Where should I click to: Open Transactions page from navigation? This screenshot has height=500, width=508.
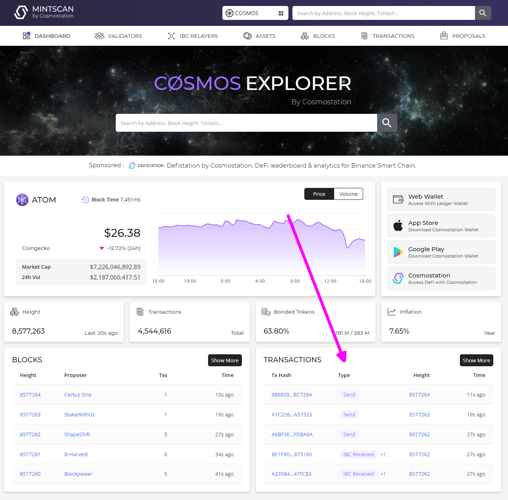[388, 36]
